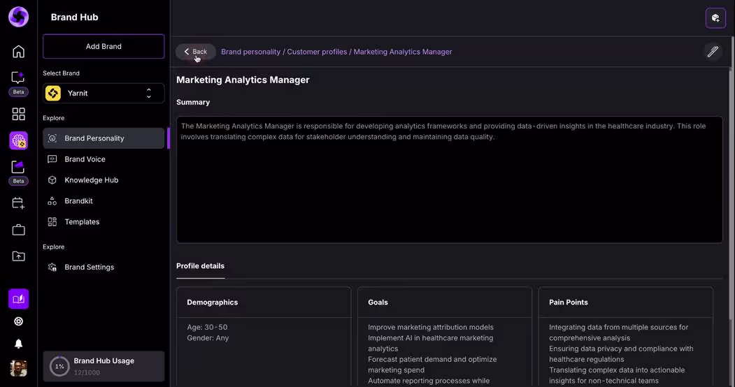Click the Brand Hub Usage 1% ring
The width and height of the screenshot is (735, 387).
59,367
